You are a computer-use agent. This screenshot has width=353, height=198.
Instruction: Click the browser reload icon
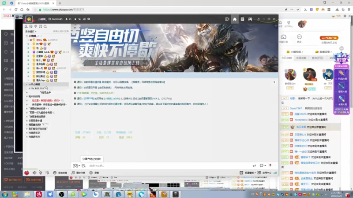coord(16,10)
